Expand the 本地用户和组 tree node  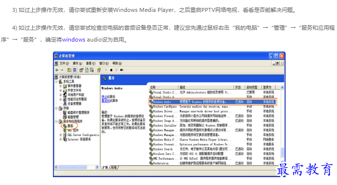61,95
